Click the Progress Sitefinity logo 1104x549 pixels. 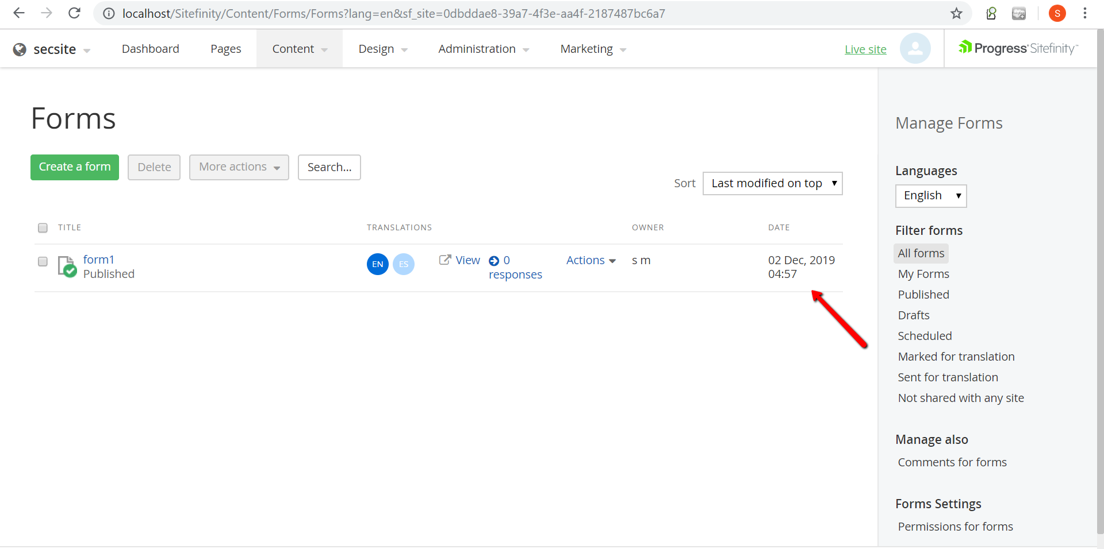tap(1018, 48)
